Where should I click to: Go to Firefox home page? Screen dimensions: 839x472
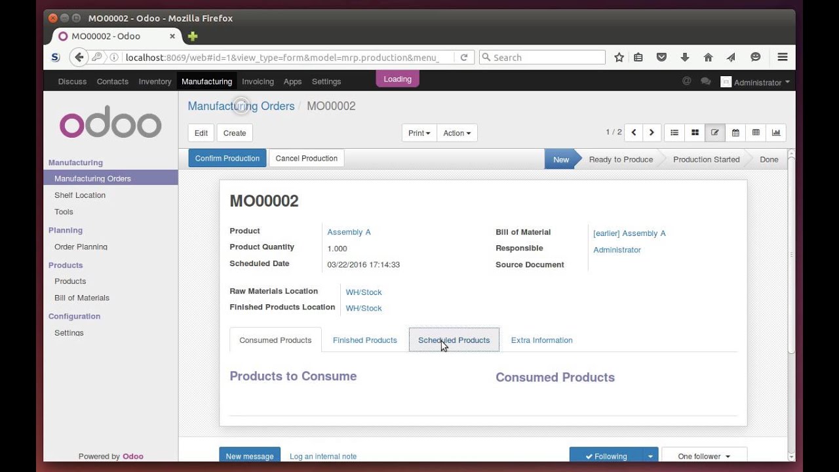[708, 57]
